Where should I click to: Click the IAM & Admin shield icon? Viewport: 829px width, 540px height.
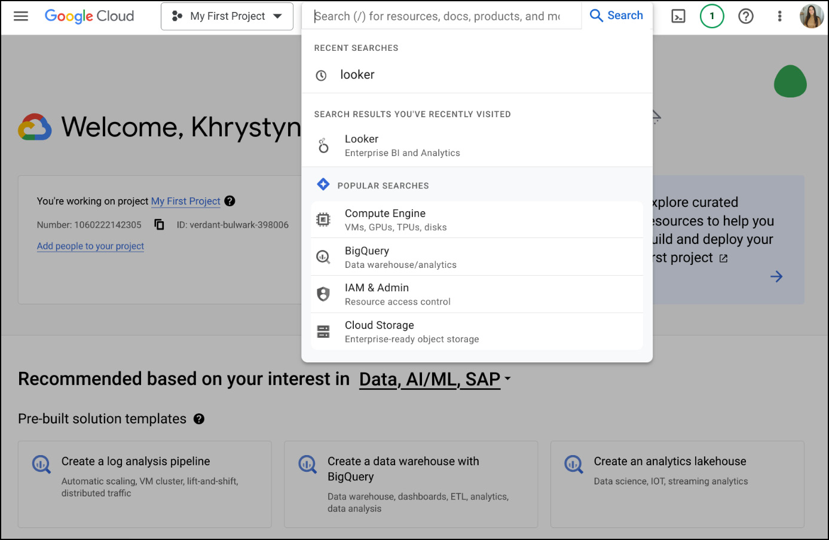[323, 294]
